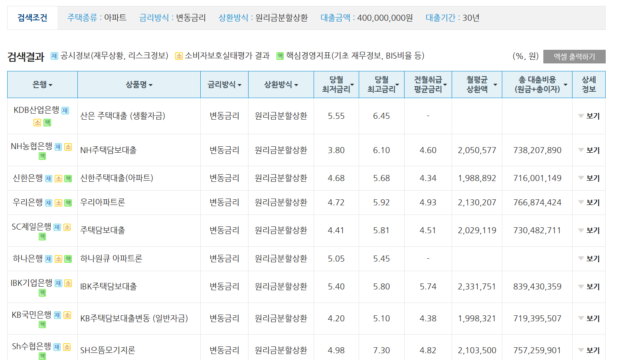This screenshot has width=624, height=360.
Task: Click IBK기업은행 핵 key indicators icon
Action: (42, 293)
